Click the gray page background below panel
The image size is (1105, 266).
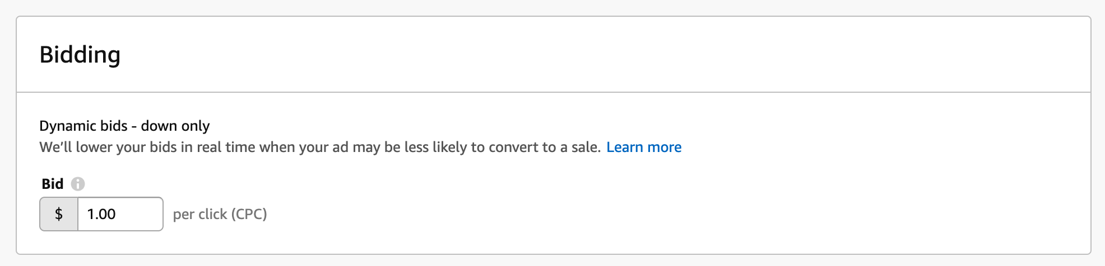[x=554, y=261]
